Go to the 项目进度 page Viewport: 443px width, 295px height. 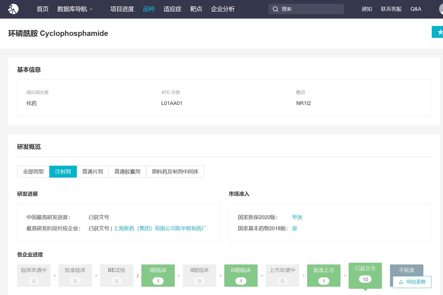pos(122,9)
